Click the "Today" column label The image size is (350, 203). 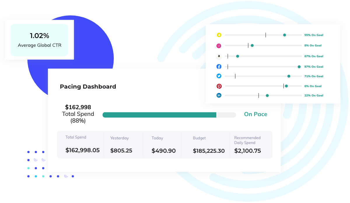coord(157,138)
